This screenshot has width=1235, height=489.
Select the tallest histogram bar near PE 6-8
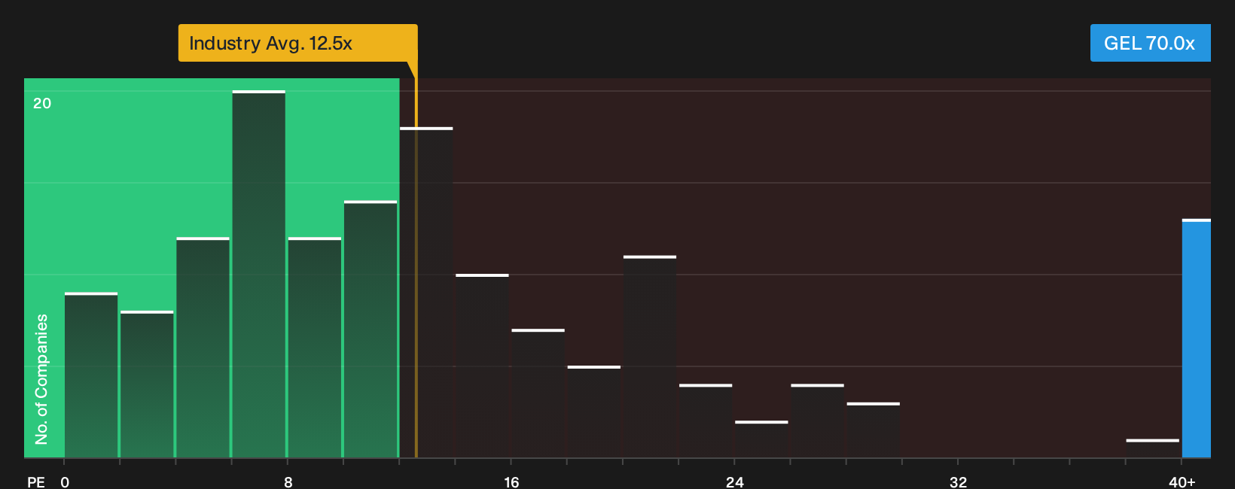(x=259, y=274)
